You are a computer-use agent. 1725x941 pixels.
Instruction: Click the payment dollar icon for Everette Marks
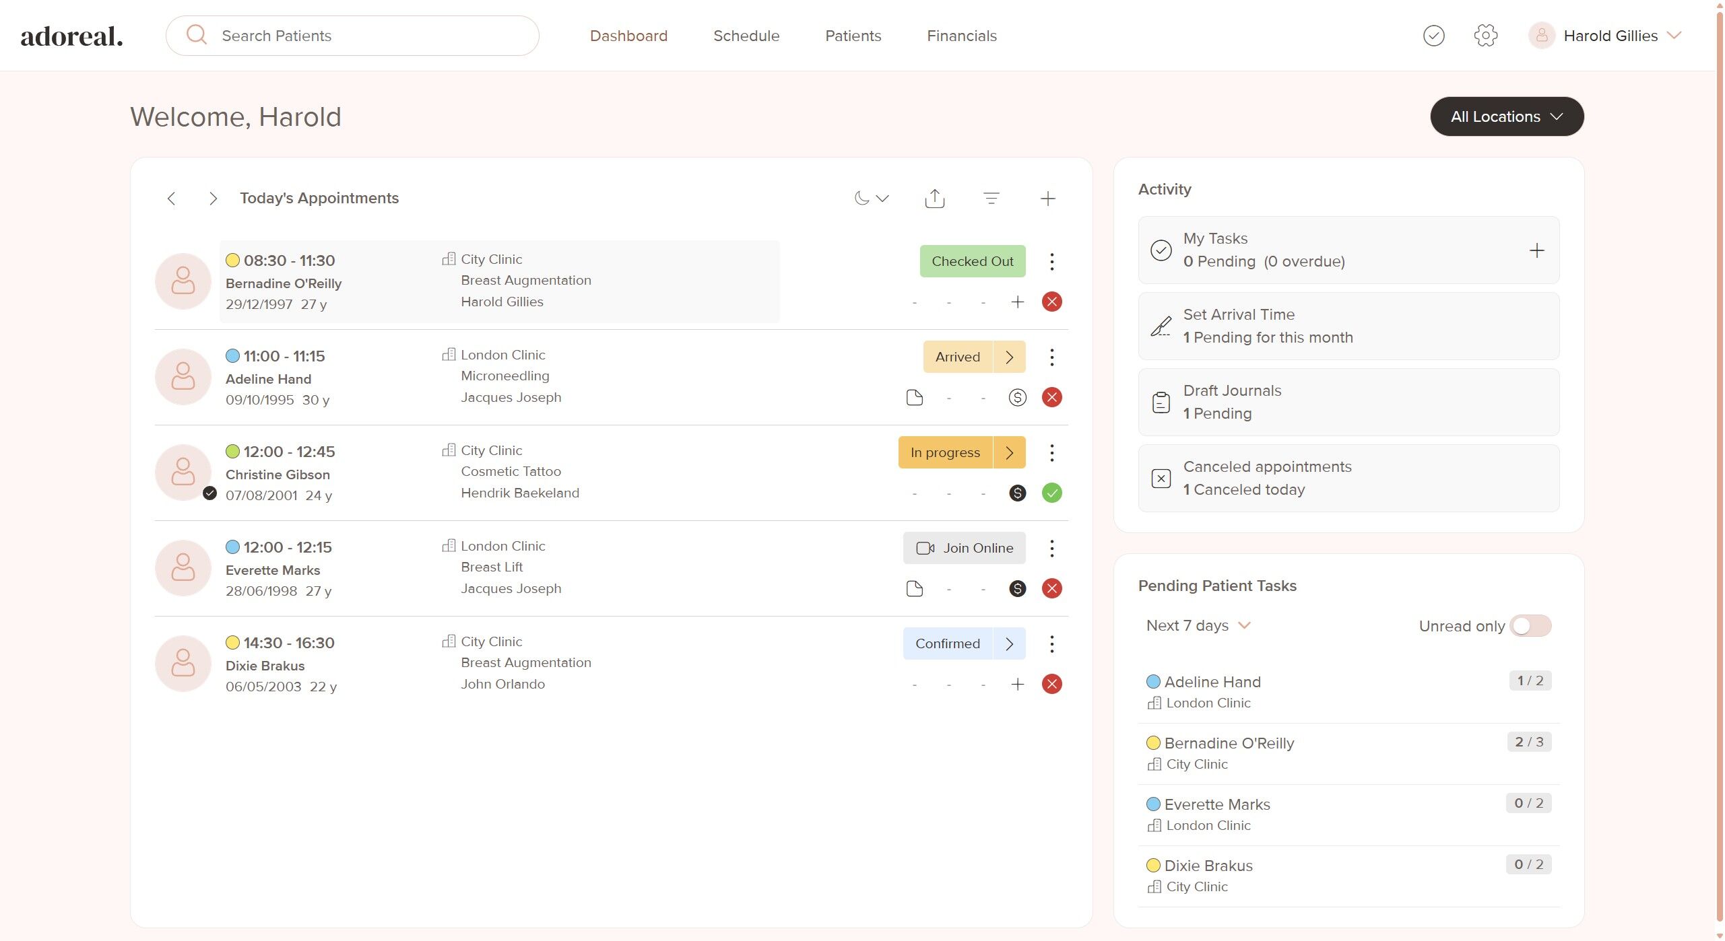point(1017,589)
